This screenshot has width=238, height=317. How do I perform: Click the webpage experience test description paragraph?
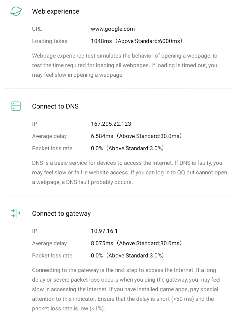point(125,65)
